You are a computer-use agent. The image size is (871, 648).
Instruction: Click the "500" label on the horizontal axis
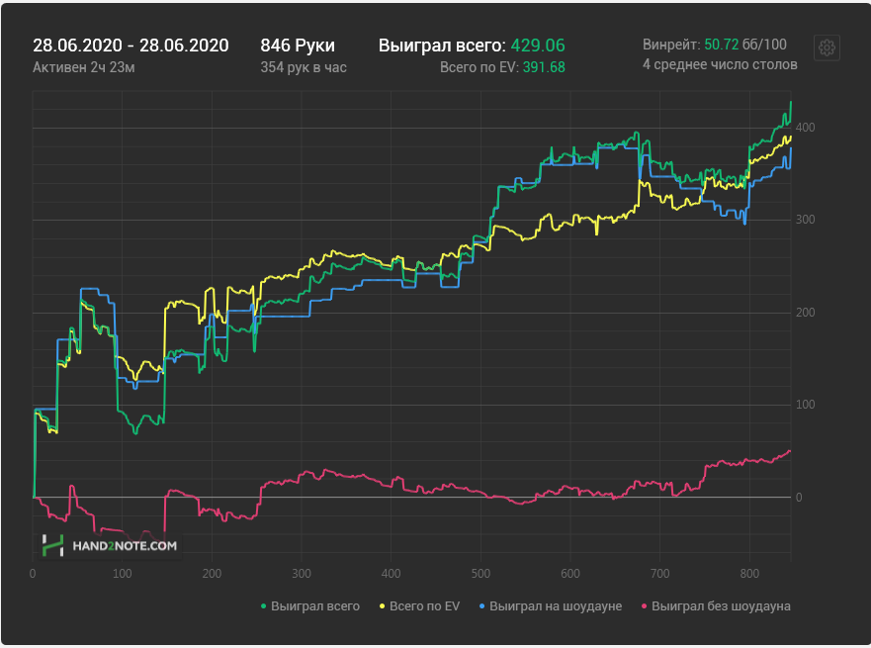pyautogui.click(x=480, y=574)
